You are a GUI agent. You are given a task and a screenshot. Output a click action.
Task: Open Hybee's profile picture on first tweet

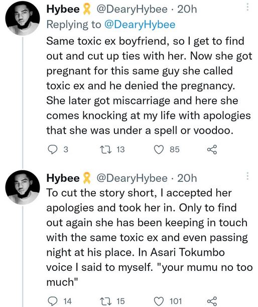pyautogui.click(x=23, y=19)
